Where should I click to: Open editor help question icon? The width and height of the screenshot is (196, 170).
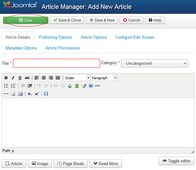pos(91,86)
